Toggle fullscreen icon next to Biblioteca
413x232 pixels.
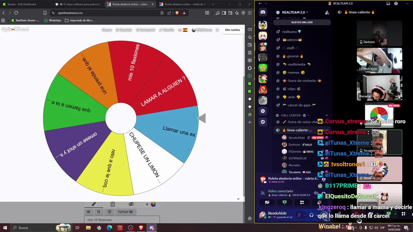pyautogui.click(x=217, y=30)
